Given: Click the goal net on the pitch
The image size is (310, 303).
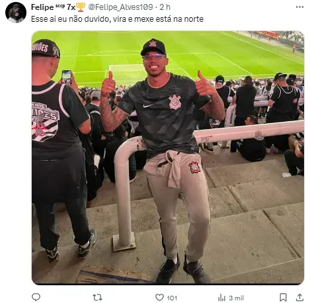Looking at the screenshot, I should [128, 72].
